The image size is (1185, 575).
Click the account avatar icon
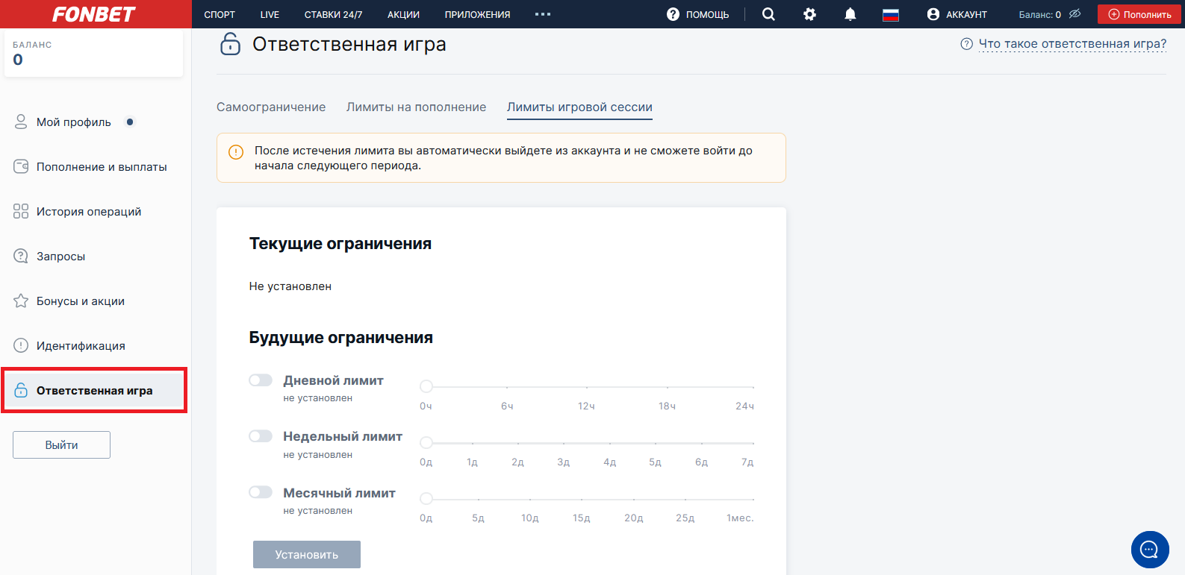(933, 14)
